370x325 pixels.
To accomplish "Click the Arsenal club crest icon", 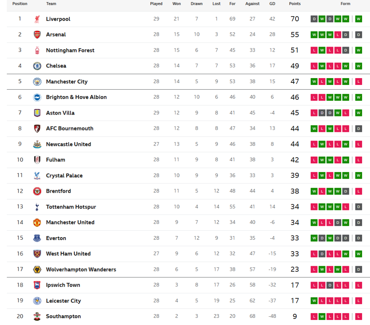I will click(x=37, y=35).
